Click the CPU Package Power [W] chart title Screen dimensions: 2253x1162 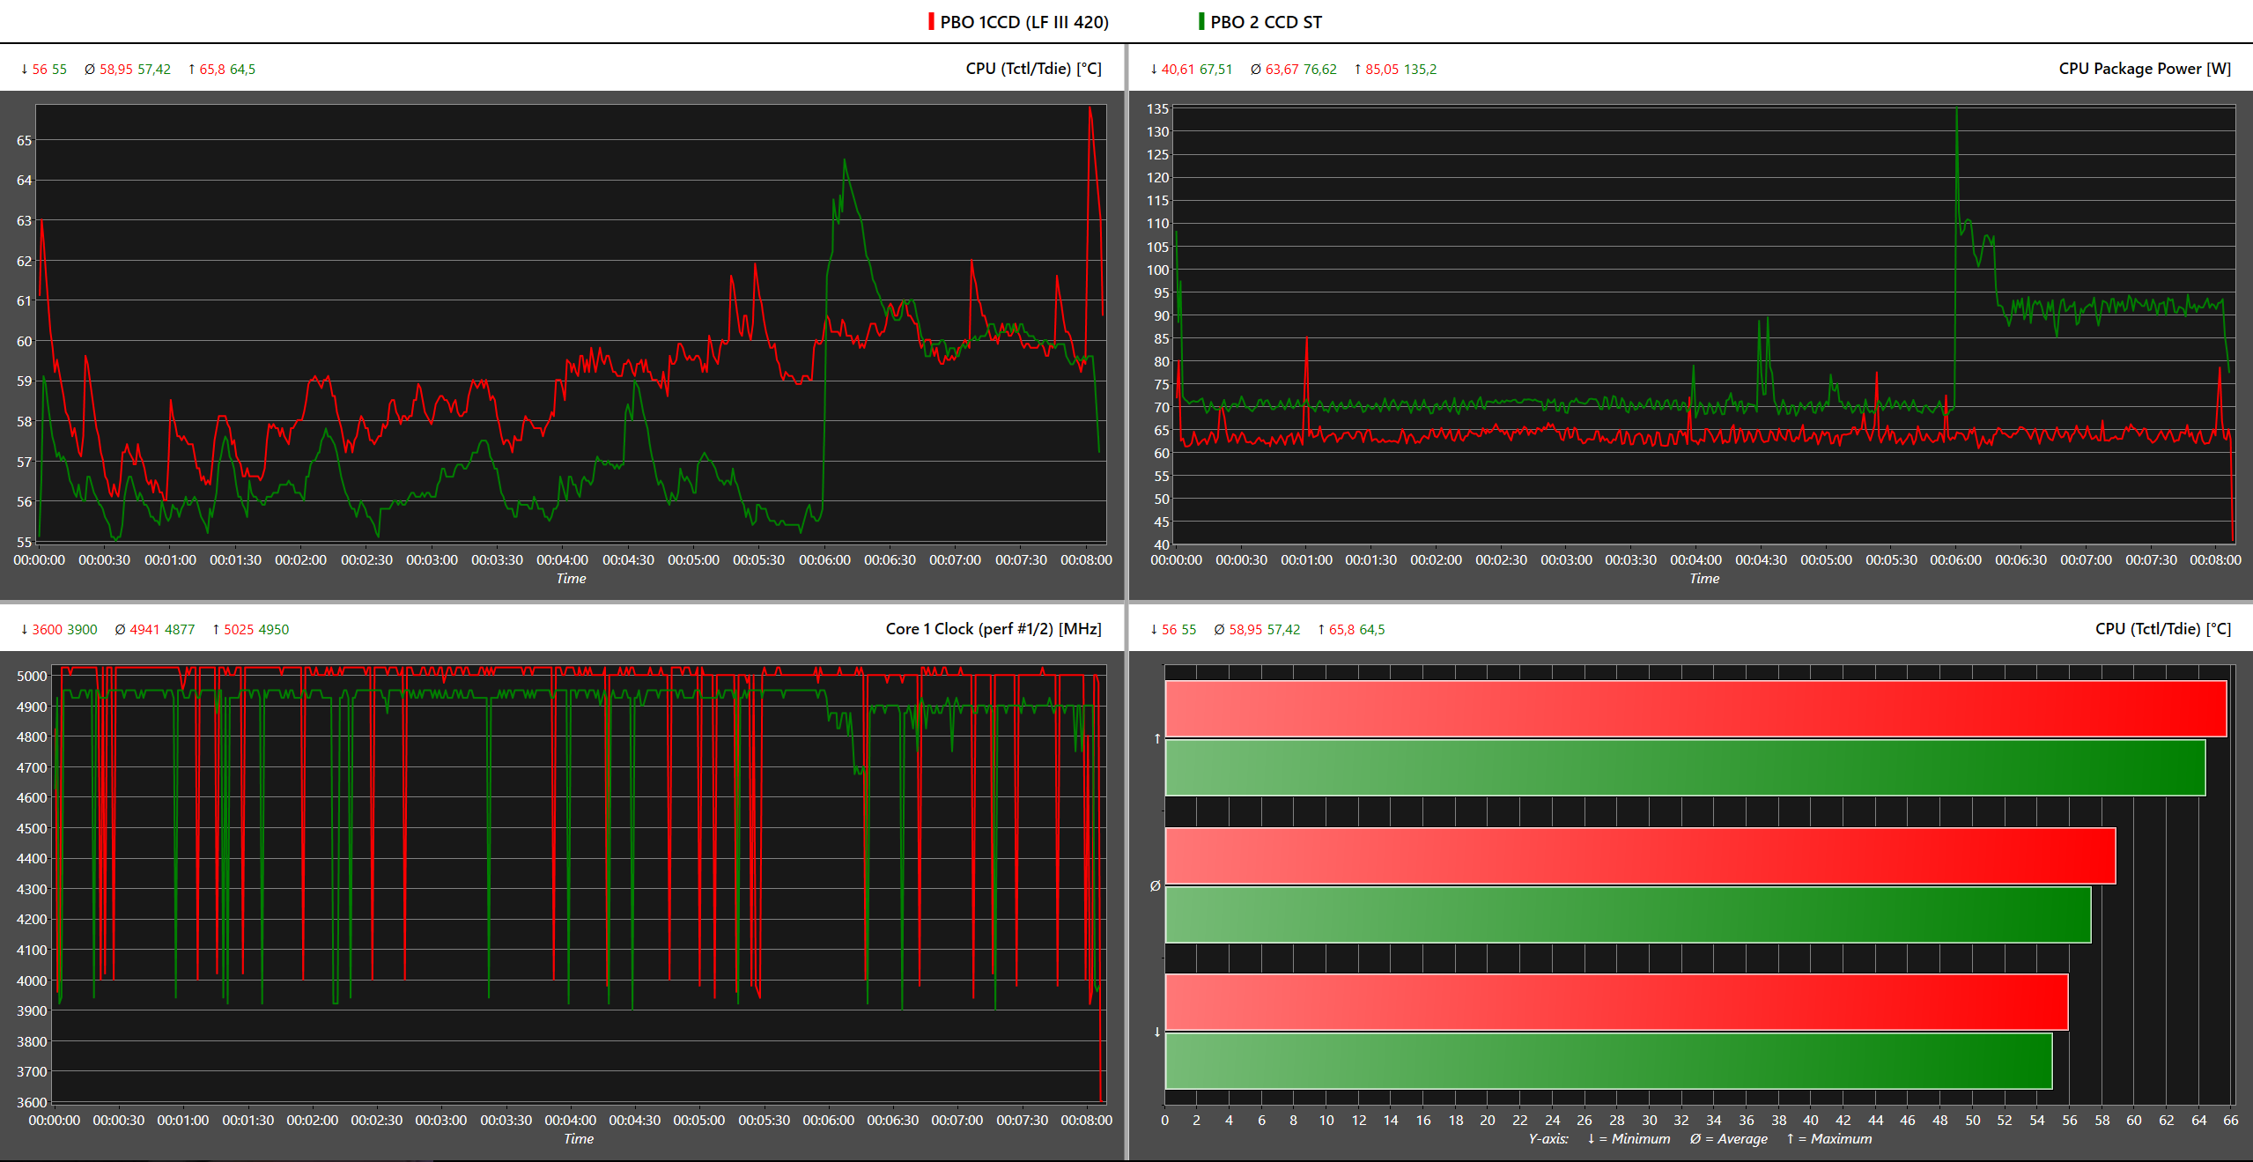click(x=2144, y=69)
